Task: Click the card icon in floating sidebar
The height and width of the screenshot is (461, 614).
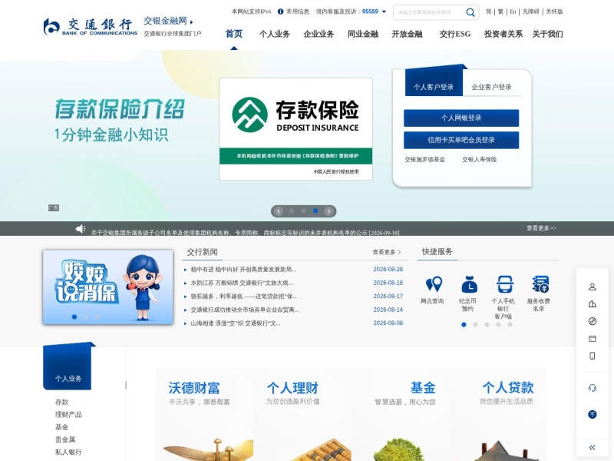Action: 592,339
